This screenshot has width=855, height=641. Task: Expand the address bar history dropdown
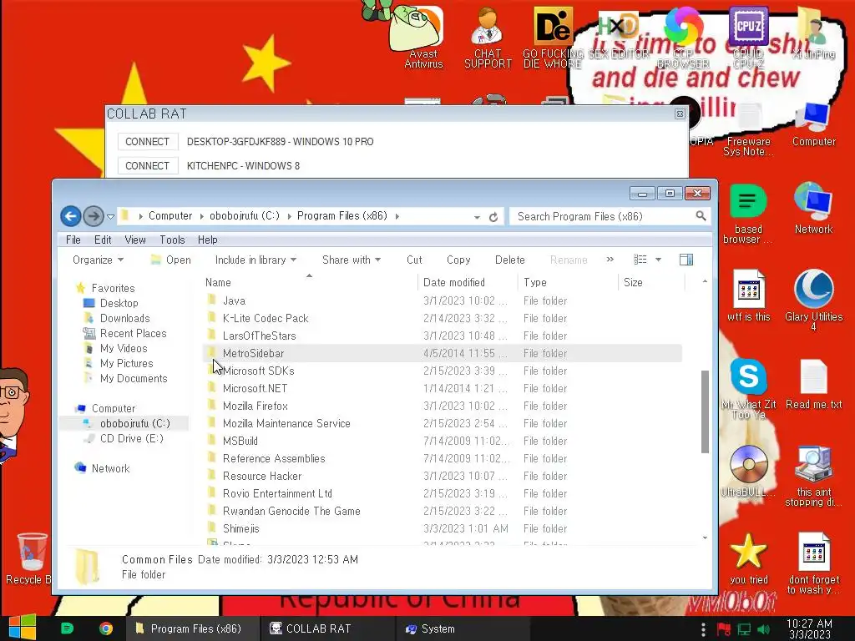click(x=477, y=217)
